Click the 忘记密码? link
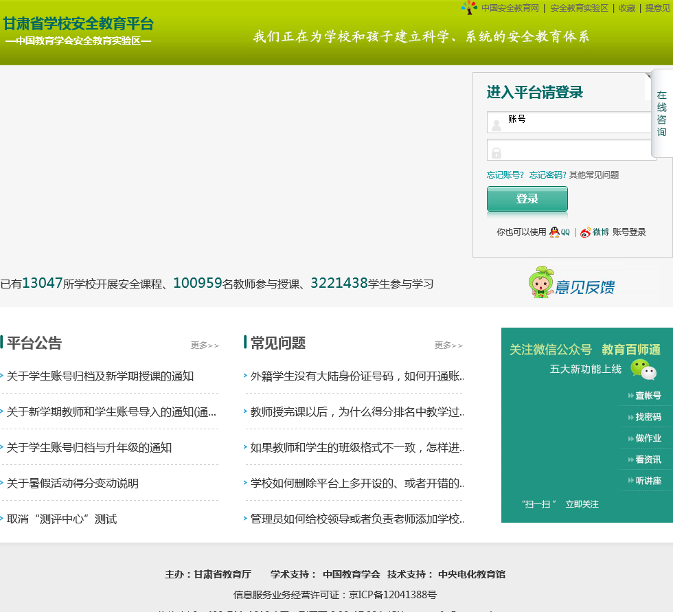This screenshot has height=612, width=673. click(548, 174)
